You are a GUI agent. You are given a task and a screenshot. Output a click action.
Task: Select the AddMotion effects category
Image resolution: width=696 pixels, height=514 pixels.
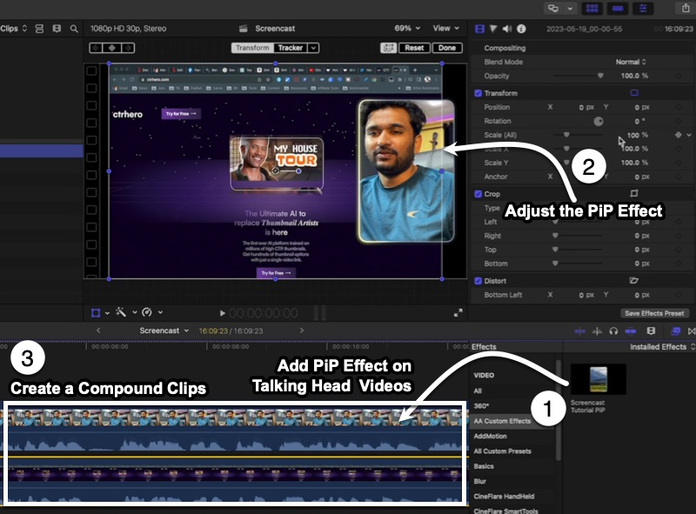[x=490, y=436]
